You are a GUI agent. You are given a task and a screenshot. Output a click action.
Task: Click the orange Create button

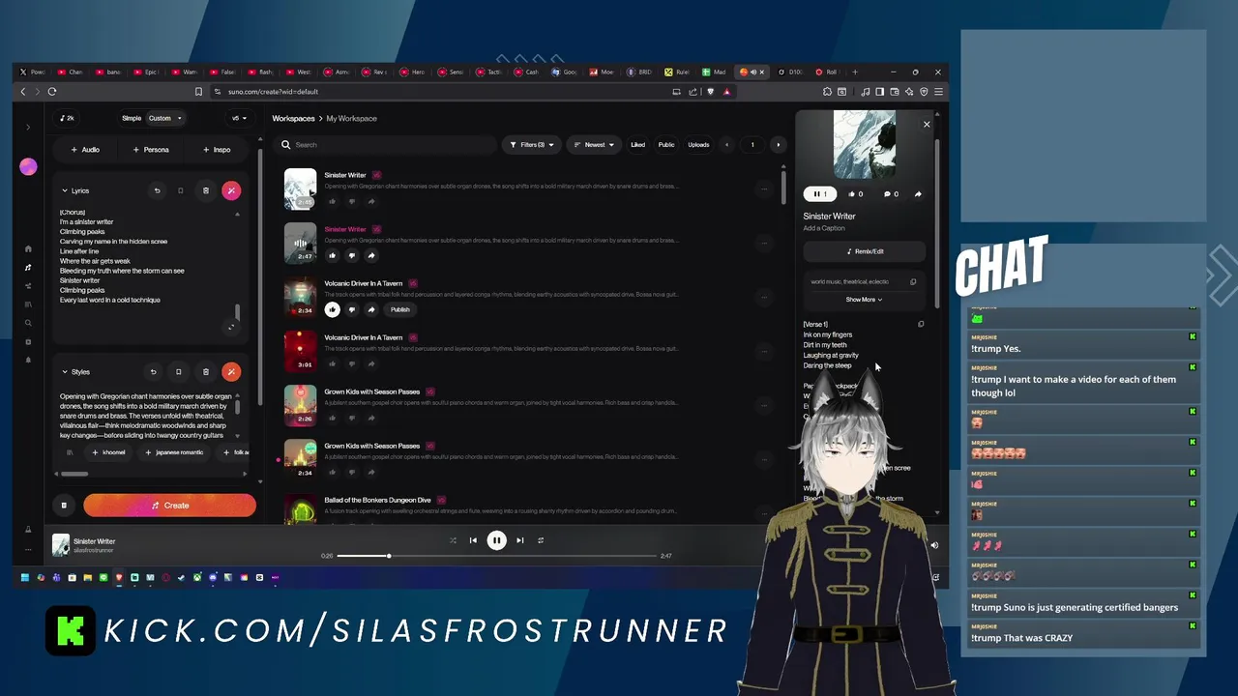coord(169,505)
